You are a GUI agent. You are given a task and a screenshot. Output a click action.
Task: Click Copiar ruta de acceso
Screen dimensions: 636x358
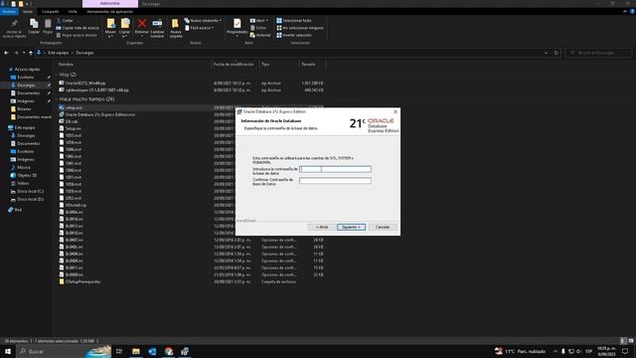point(78,28)
